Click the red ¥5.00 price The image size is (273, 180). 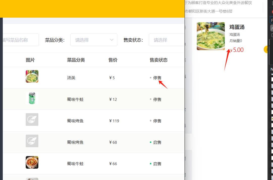click(237, 50)
